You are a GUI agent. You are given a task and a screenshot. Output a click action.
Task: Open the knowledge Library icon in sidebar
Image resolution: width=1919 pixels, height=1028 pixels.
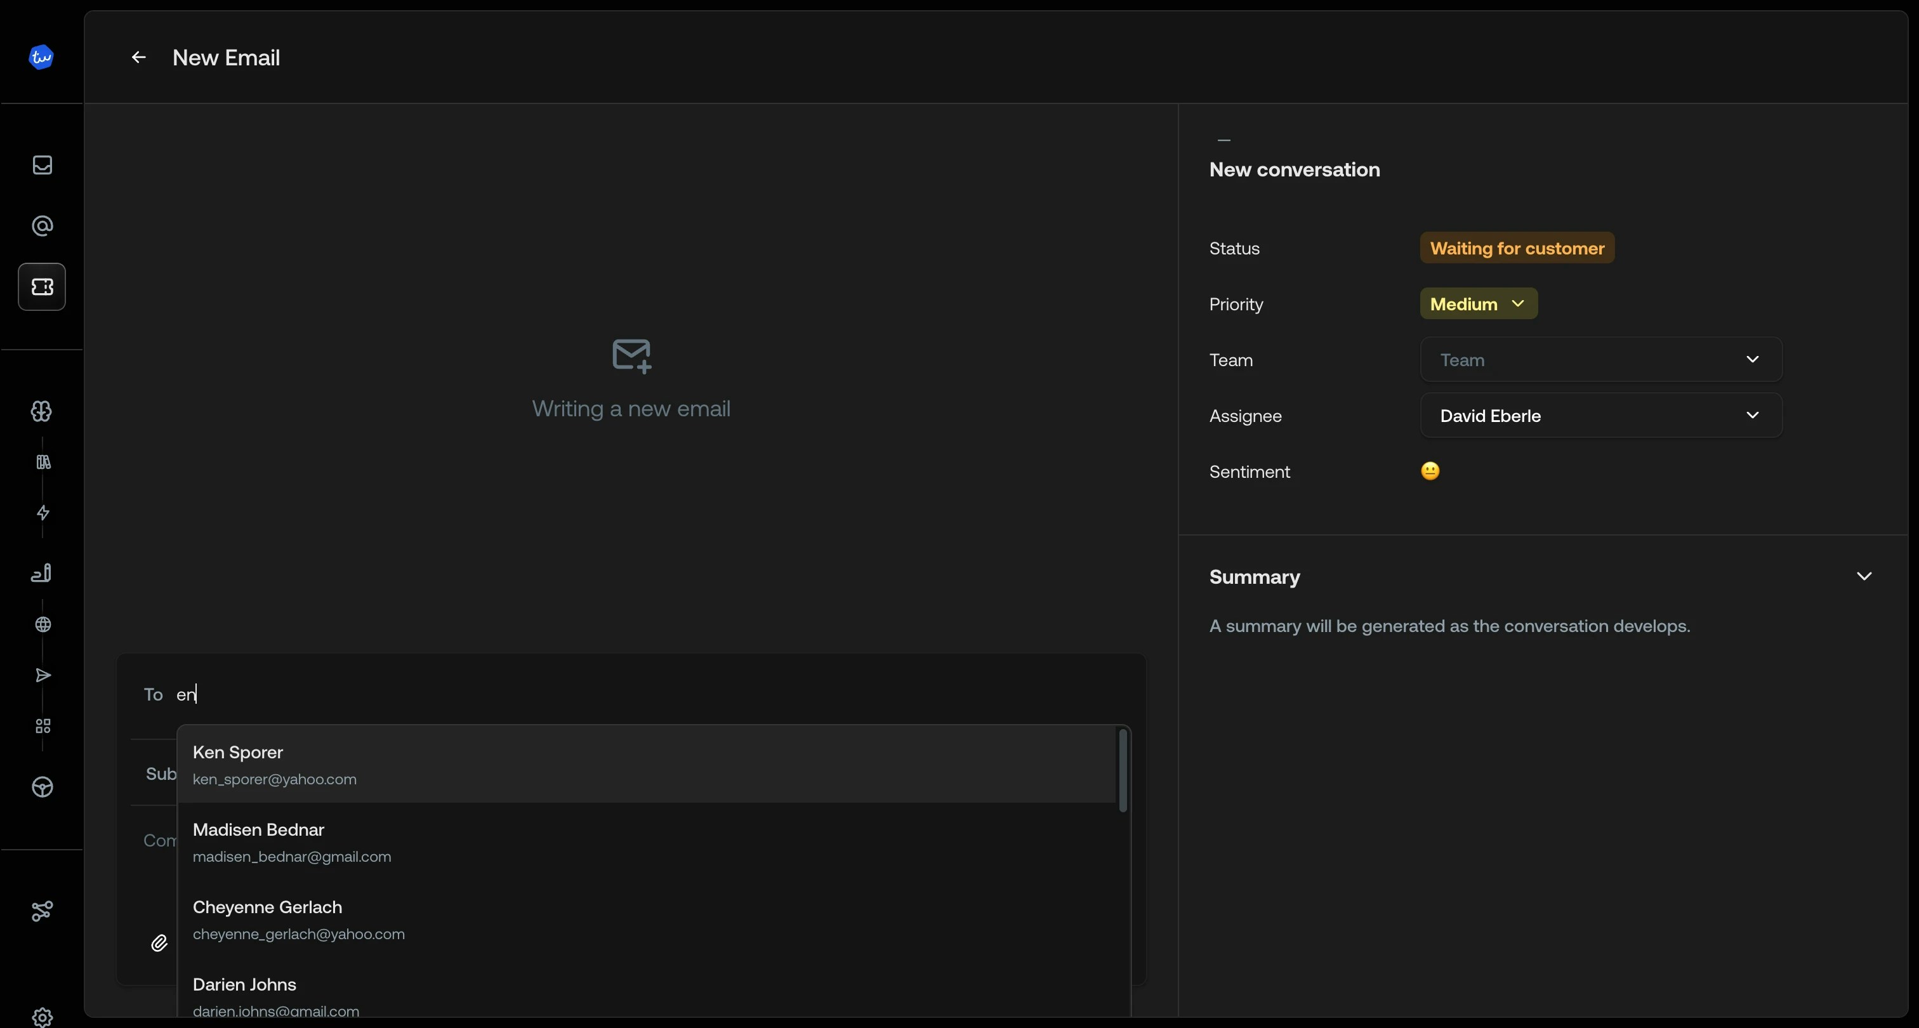(42, 463)
